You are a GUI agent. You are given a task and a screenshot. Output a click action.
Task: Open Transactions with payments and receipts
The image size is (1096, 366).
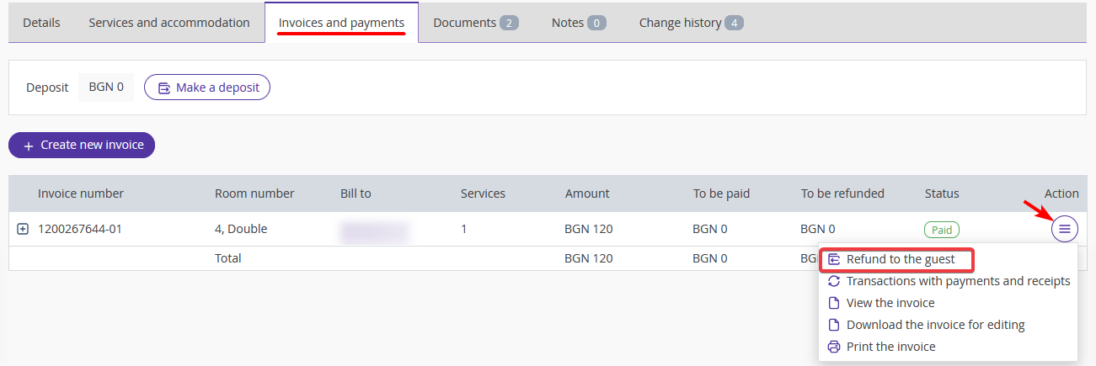(958, 281)
